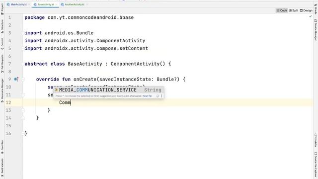This screenshot has width=318, height=179.
Task: Open the AnotherActivity.kt tab
Action: pyautogui.click(x=74, y=4)
